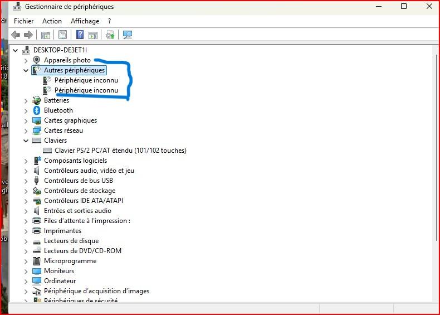Toggle the action pane toolbar icon
Image resolution: width=440 pixels, height=315 pixels.
click(x=93, y=35)
